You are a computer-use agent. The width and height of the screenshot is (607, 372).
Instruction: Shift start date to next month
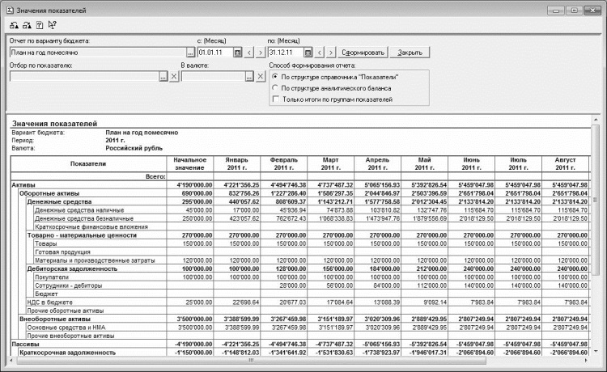[x=261, y=53]
